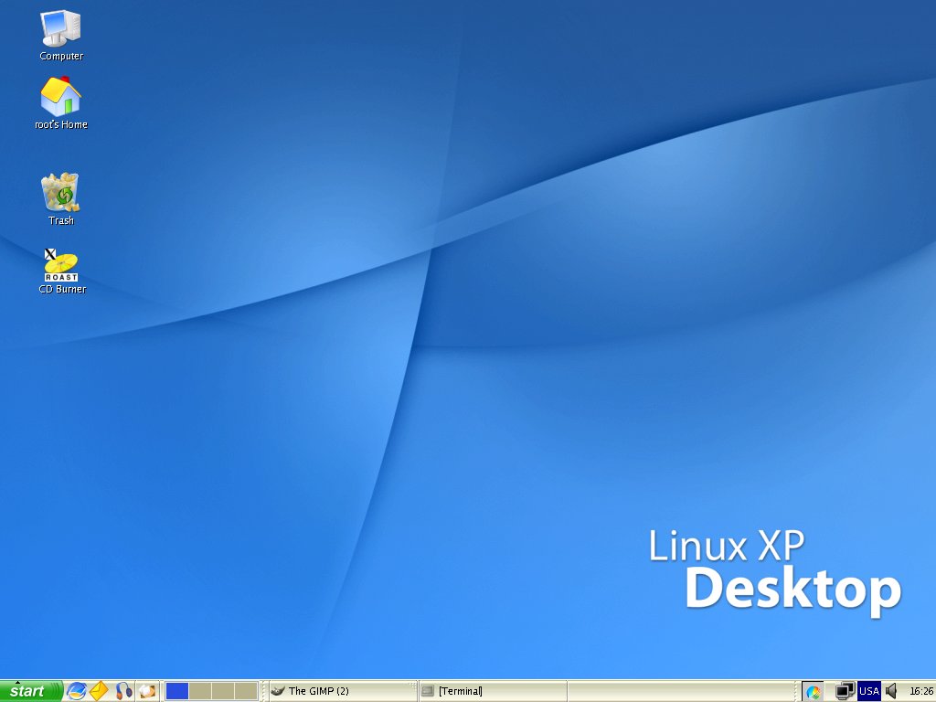Open the mail envelope launcher icon

click(x=99, y=691)
